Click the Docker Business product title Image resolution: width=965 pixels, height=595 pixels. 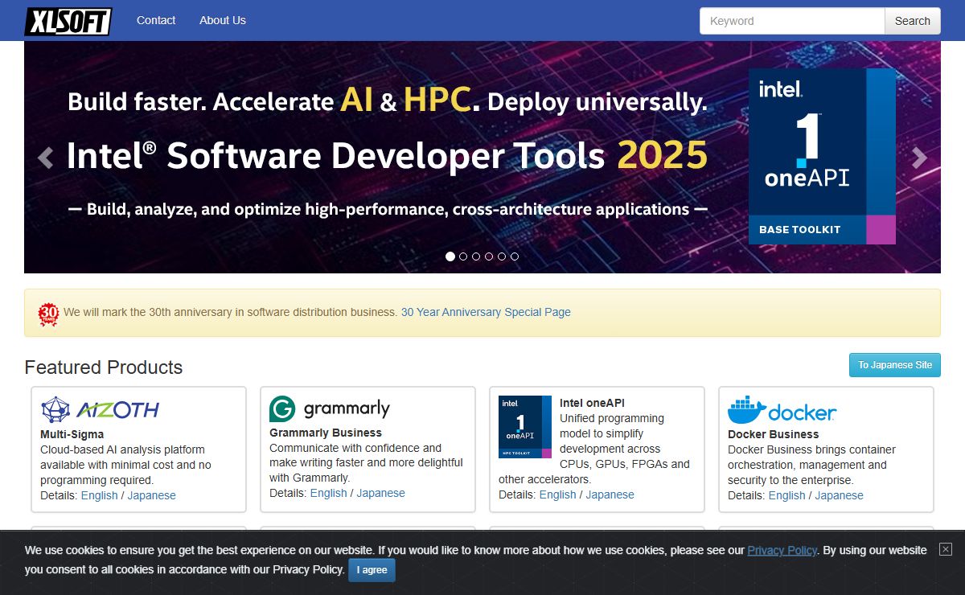click(773, 434)
